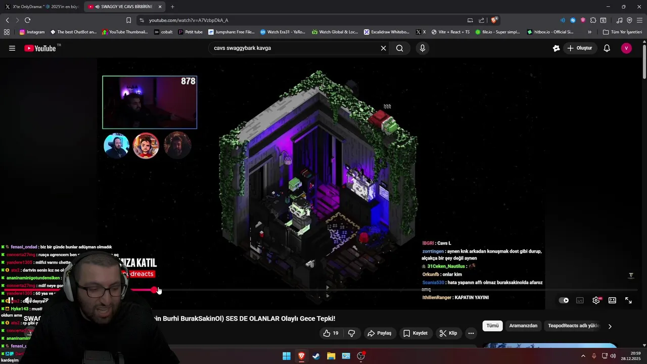The image size is (647, 364).
Task: Open the YouTube guide hamburger menu
Action: point(12,48)
